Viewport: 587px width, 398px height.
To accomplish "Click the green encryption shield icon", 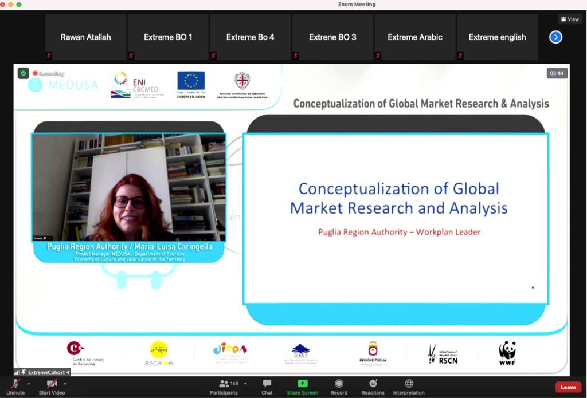I will tap(23, 73).
